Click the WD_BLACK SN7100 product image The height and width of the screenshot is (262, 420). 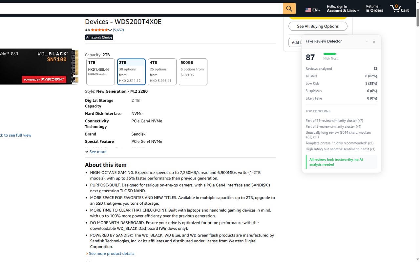click(x=39, y=66)
